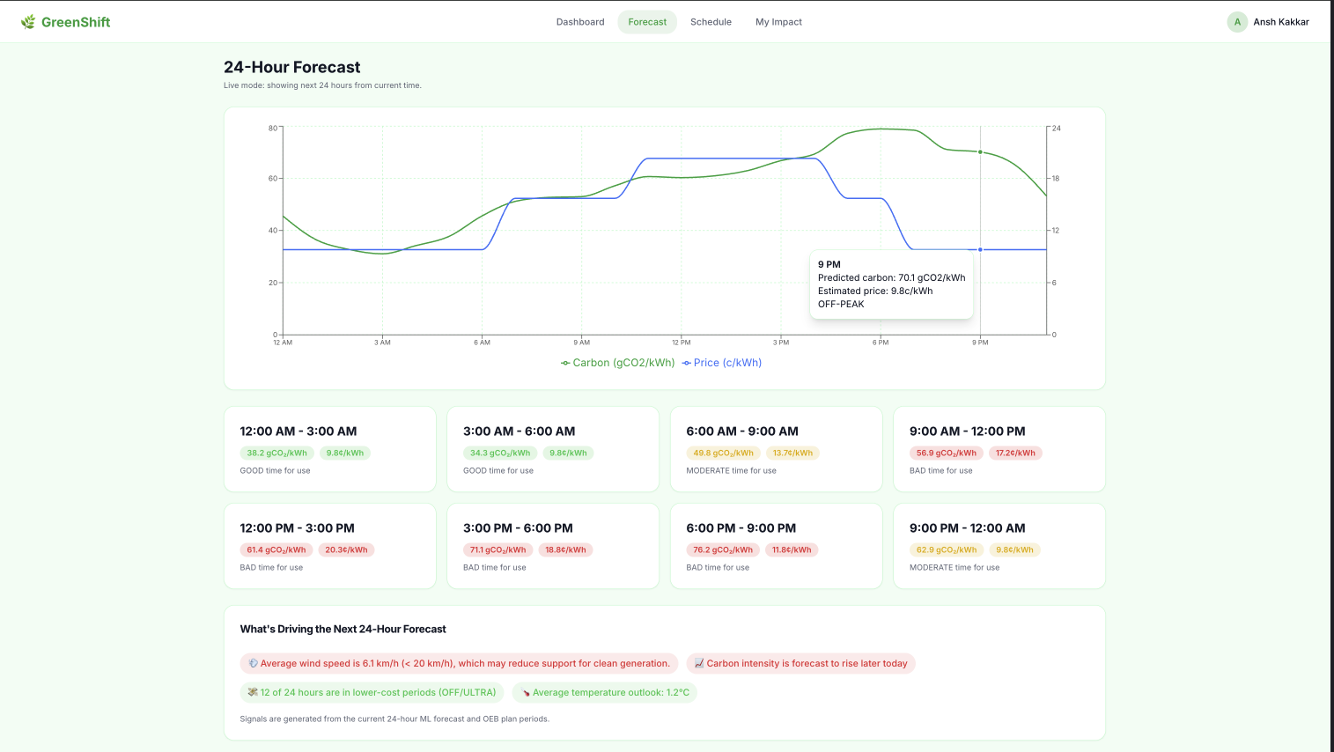Click the 9.8¢/kWh badge in 3:00 AM card
Viewport: 1334px width, 752px height.
568,453
